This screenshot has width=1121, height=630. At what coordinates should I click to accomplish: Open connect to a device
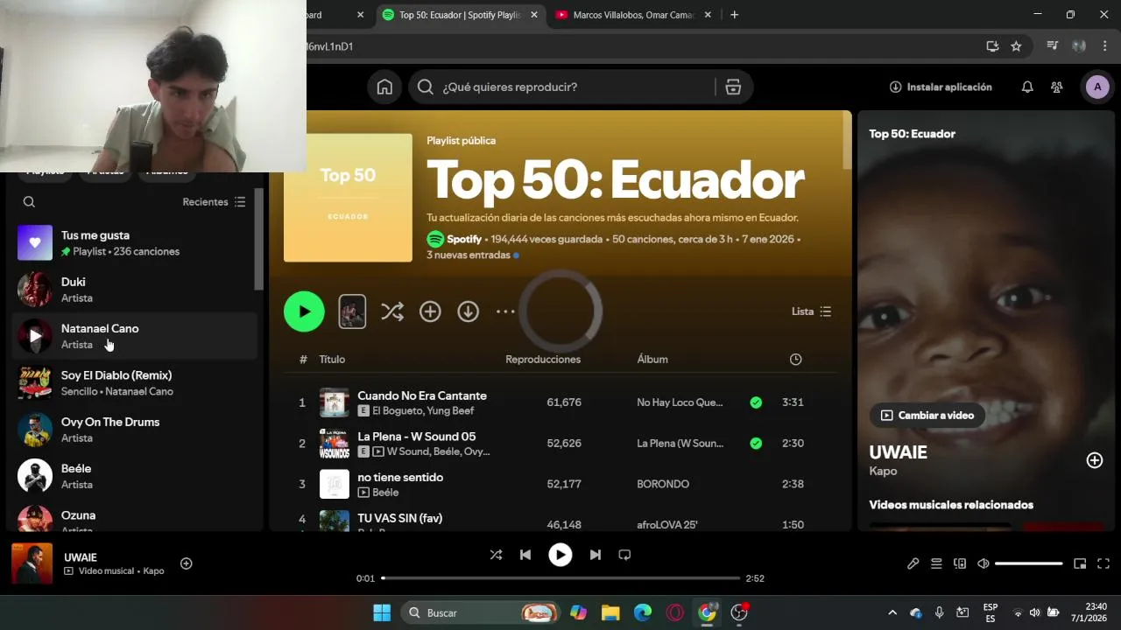tap(960, 563)
